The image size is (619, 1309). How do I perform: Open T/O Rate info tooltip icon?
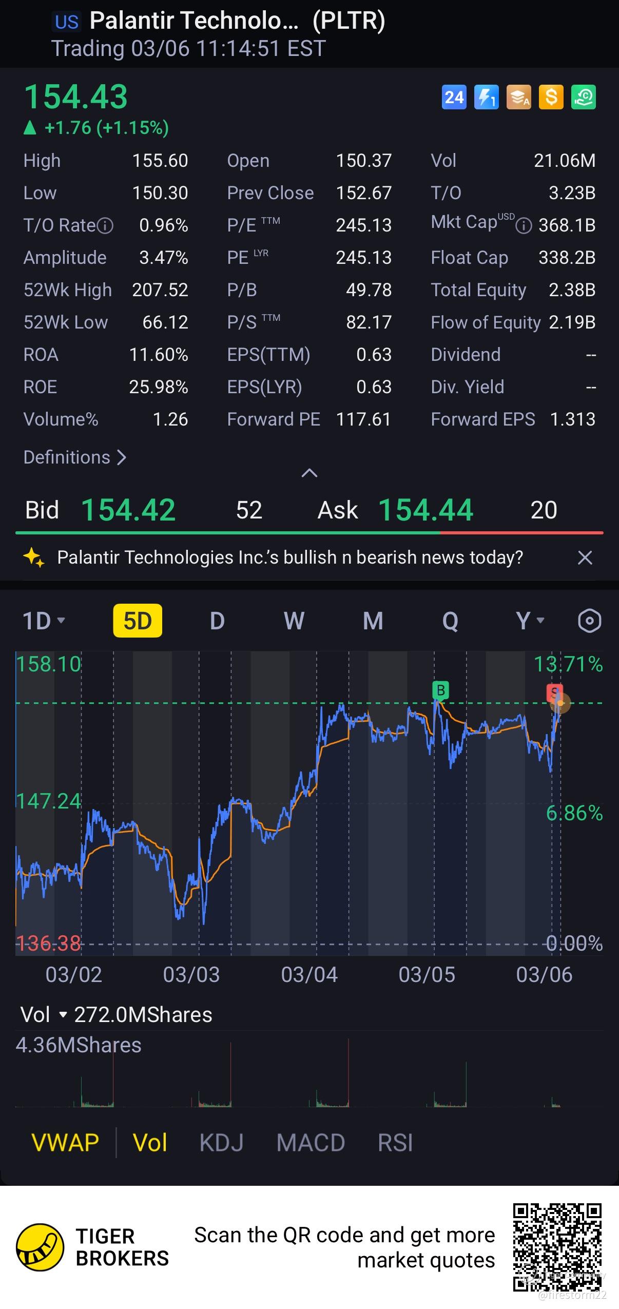(105, 225)
